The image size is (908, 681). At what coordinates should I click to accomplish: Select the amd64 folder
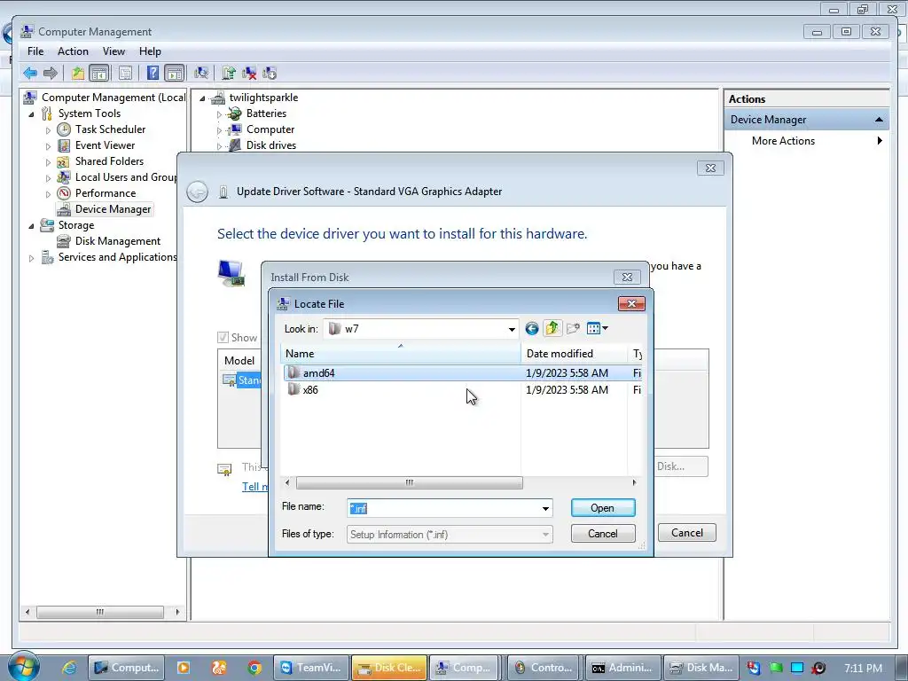point(318,373)
